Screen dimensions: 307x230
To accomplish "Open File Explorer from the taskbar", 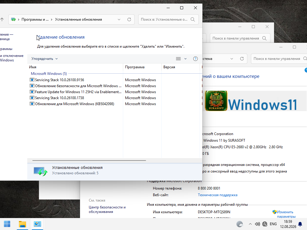I will coord(22,224).
